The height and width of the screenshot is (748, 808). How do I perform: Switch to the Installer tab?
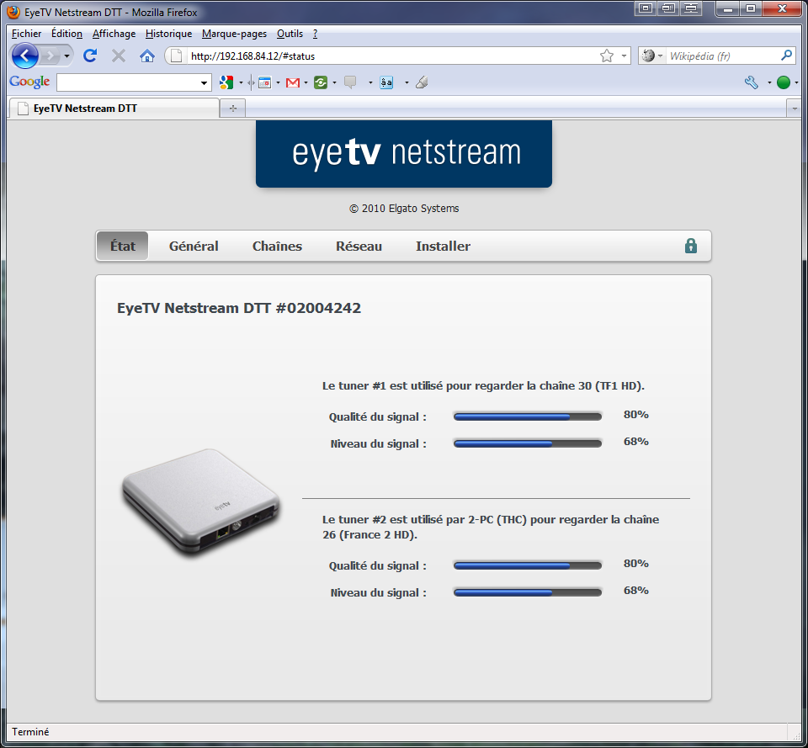pyautogui.click(x=444, y=246)
